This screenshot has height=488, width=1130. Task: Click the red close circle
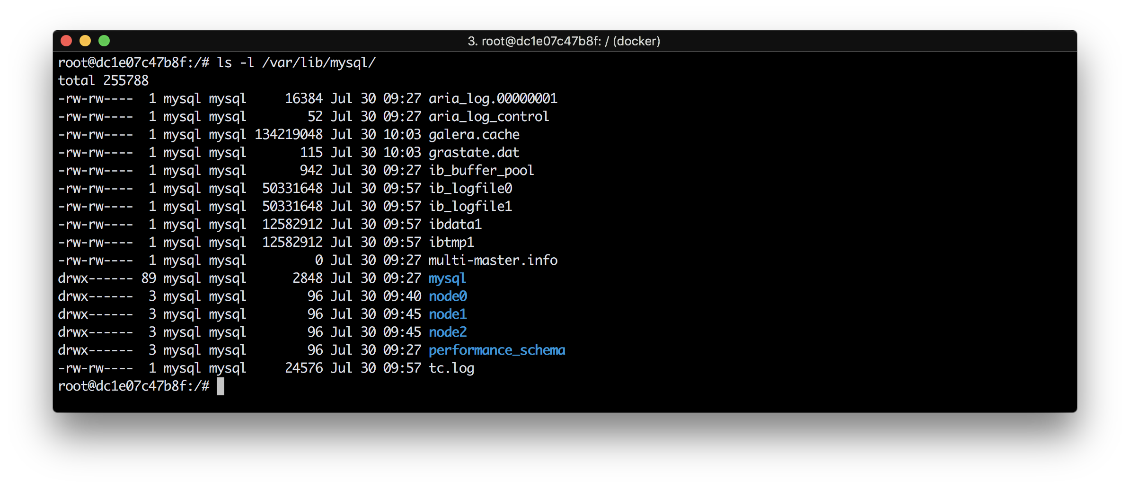click(66, 41)
